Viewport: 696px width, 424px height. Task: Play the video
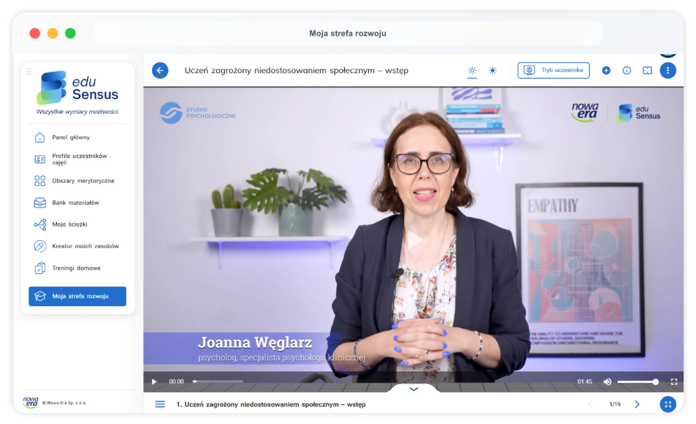pyautogui.click(x=154, y=382)
